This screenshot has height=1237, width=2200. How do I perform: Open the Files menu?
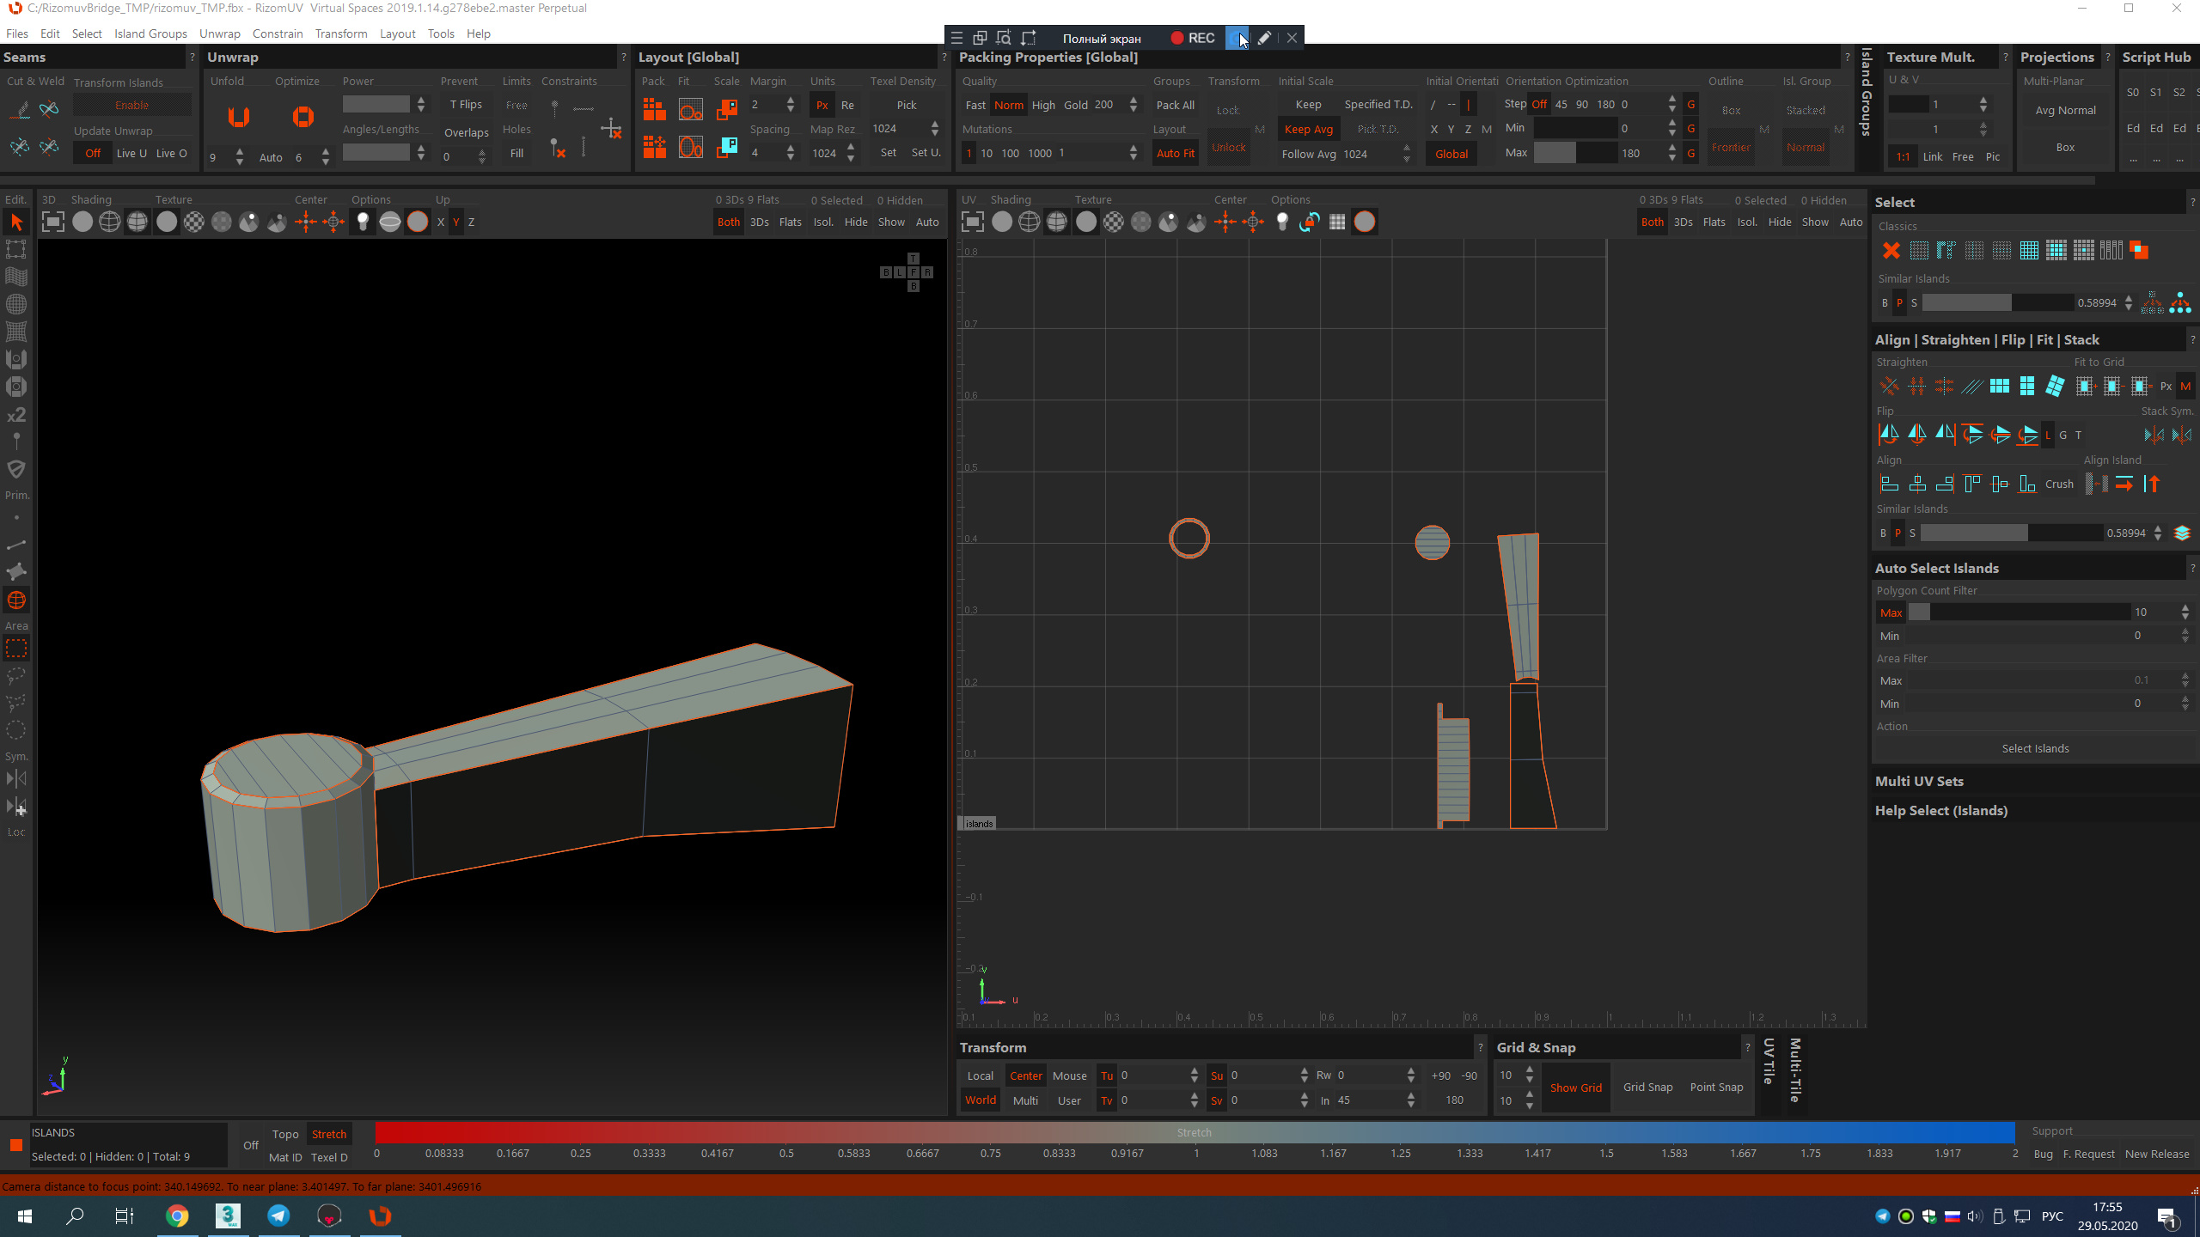point(17,34)
